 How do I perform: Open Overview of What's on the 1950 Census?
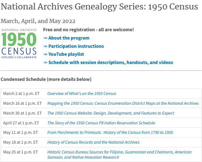point(82,94)
